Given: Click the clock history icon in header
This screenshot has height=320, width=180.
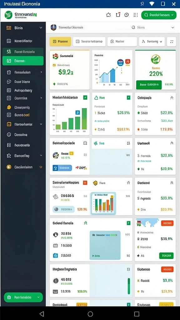Looking at the screenshot, I should (x=127, y=15).
